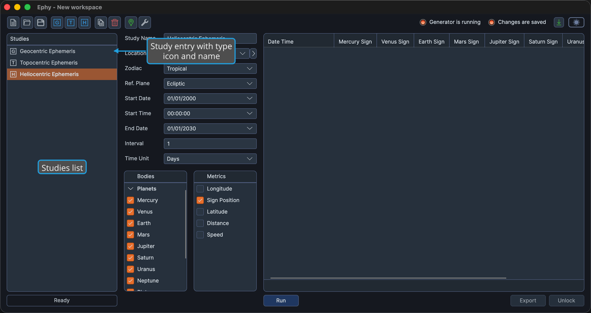Toggle the light theme sun icon
The height and width of the screenshot is (313, 591).
pos(576,22)
